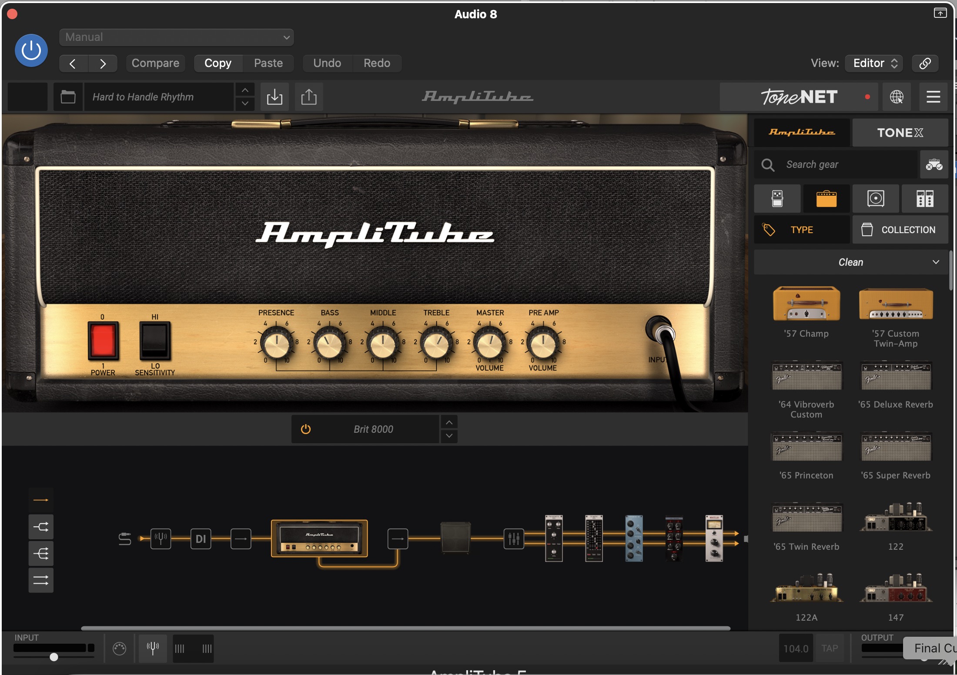Click the DI block in signal chain
957x675 pixels.
point(201,539)
